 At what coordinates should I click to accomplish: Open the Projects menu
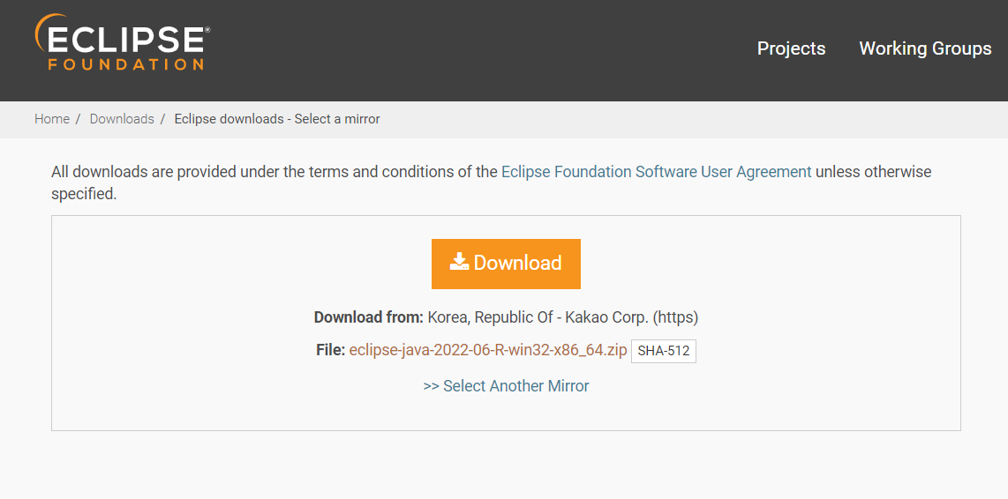(791, 48)
